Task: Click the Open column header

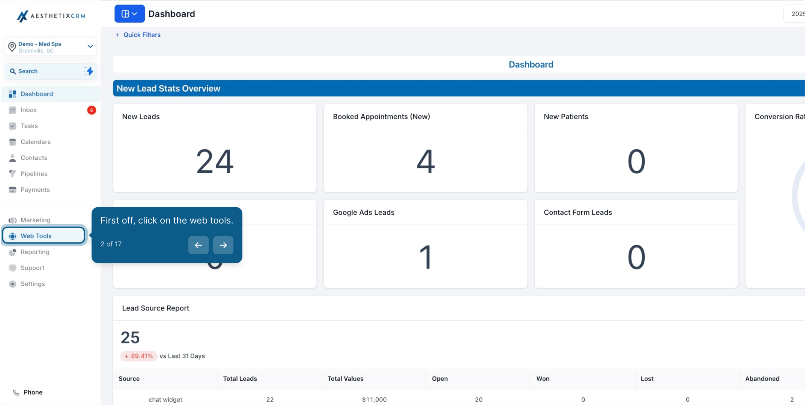Action: 440,379
